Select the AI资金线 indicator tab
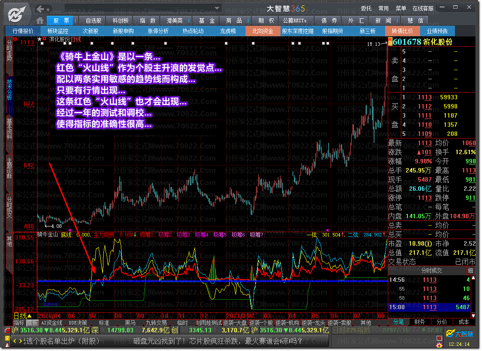 [x=51, y=323]
